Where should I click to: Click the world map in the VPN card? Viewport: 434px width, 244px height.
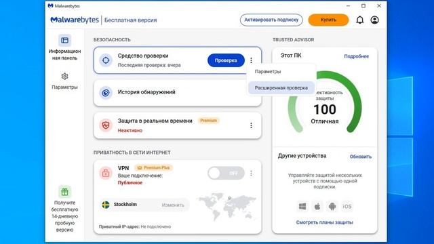(x=226, y=206)
